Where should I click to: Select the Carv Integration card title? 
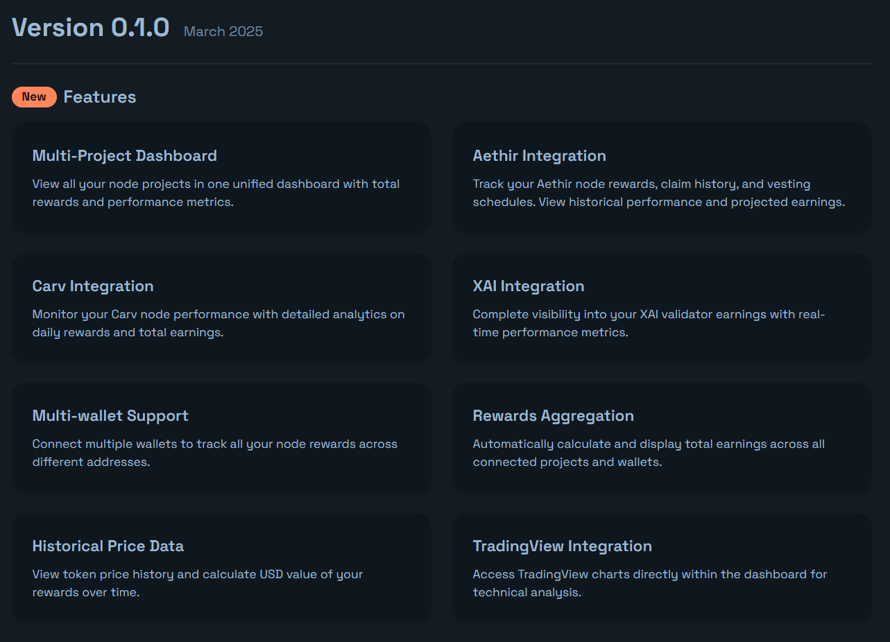(93, 286)
